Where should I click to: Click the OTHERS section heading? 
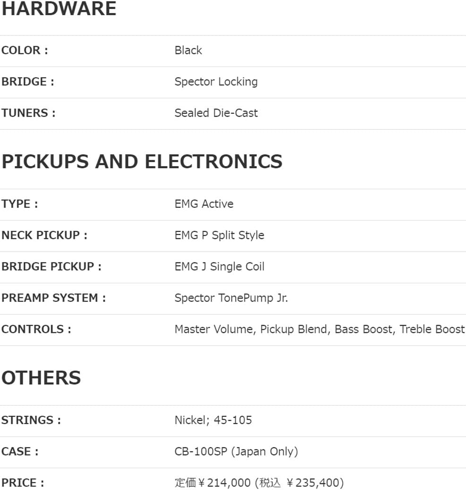(x=41, y=378)
